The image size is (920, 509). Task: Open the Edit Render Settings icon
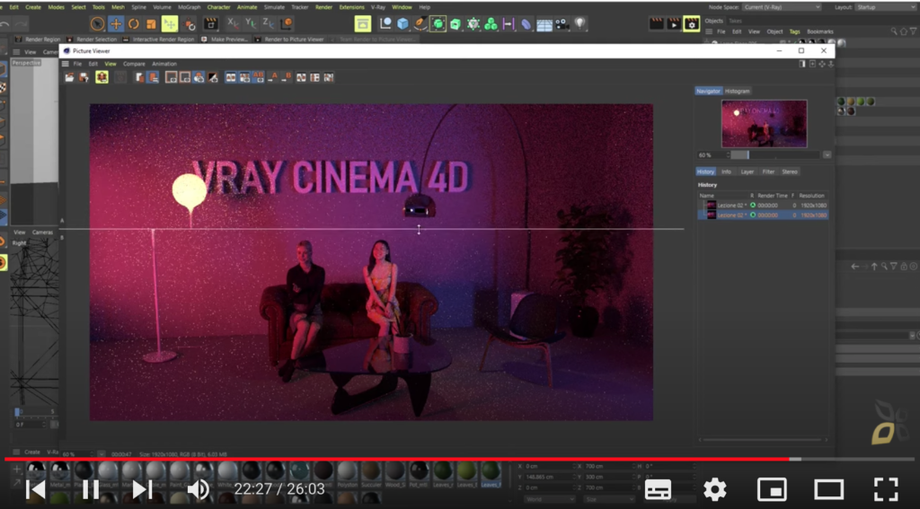pyautogui.click(x=692, y=24)
